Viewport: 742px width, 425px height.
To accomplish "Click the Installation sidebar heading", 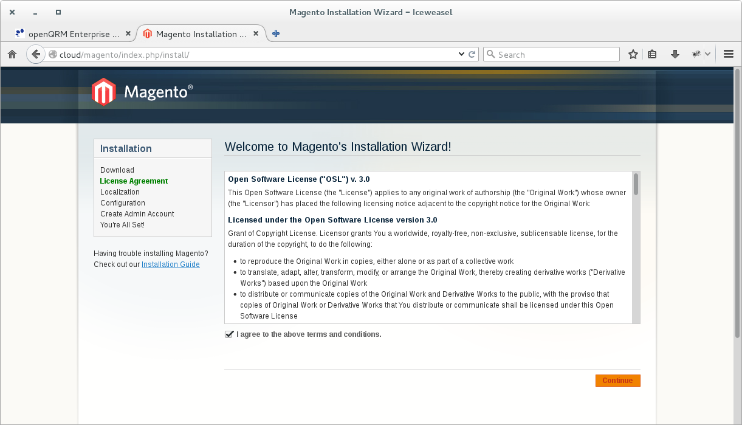I will 126,148.
